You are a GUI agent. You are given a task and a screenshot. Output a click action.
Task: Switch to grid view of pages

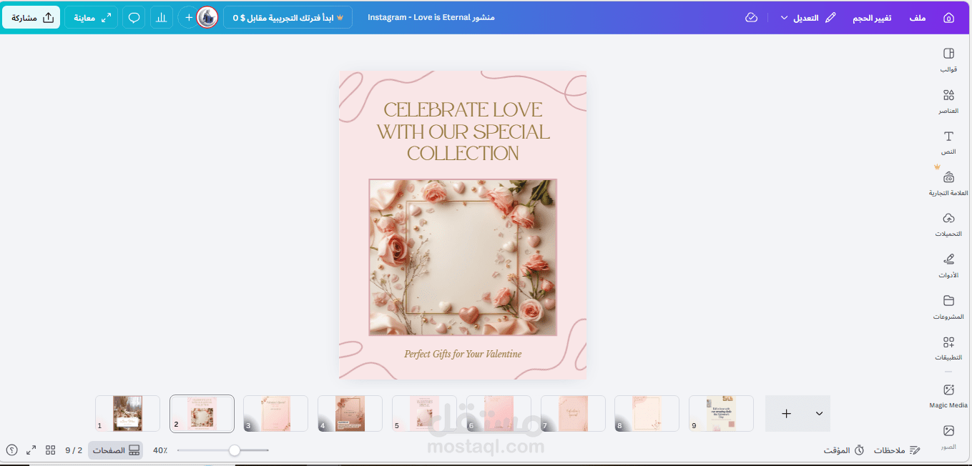pos(51,450)
